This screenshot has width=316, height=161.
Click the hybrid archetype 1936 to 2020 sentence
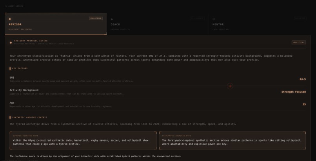[x=123, y=124]
